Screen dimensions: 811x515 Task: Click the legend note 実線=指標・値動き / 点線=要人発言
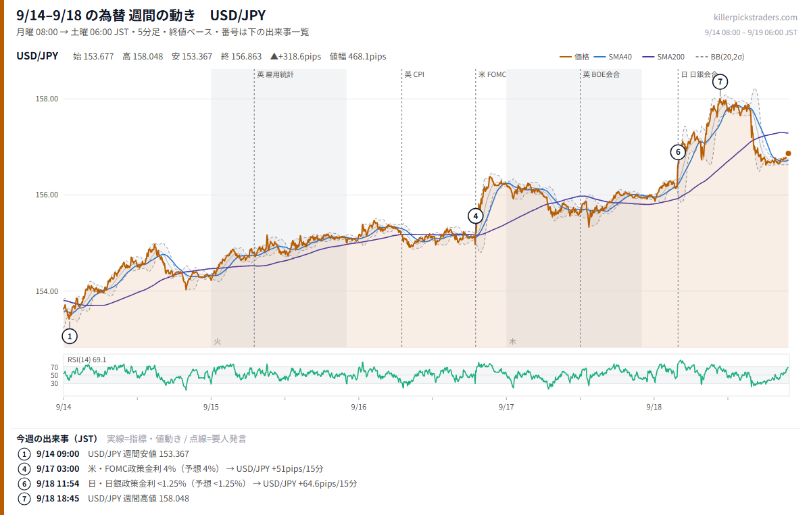176,439
